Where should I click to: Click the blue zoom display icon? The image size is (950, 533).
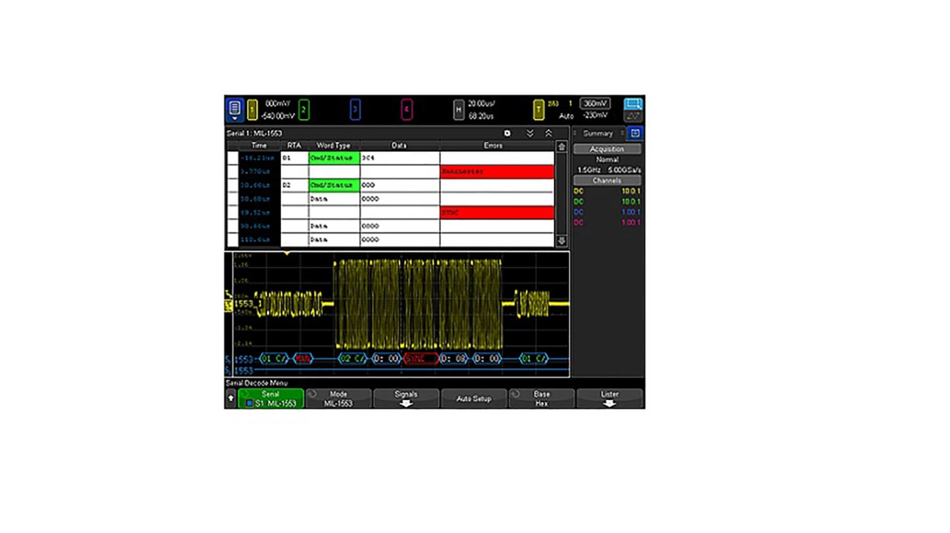[633, 104]
